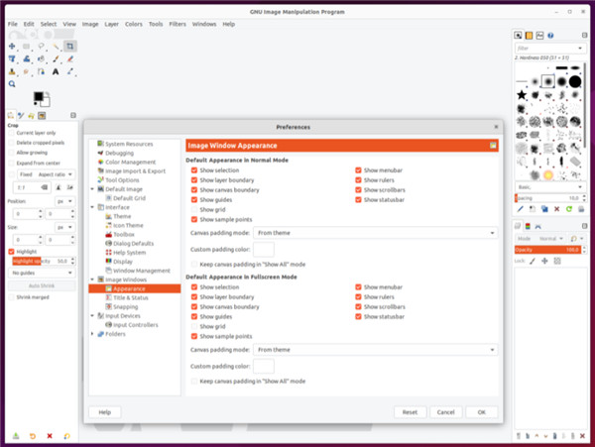Open the Filters menu
The height and width of the screenshot is (447, 595).
pyautogui.click(x=177, y=23)
